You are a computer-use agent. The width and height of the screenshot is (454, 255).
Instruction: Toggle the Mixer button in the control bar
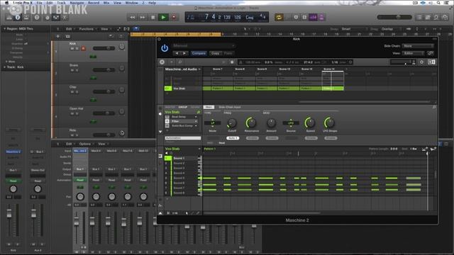[56, 17]
